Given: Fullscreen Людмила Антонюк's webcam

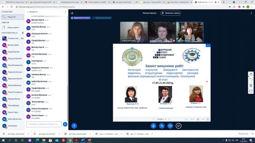Looking at the screenshot, I should 174,24.
